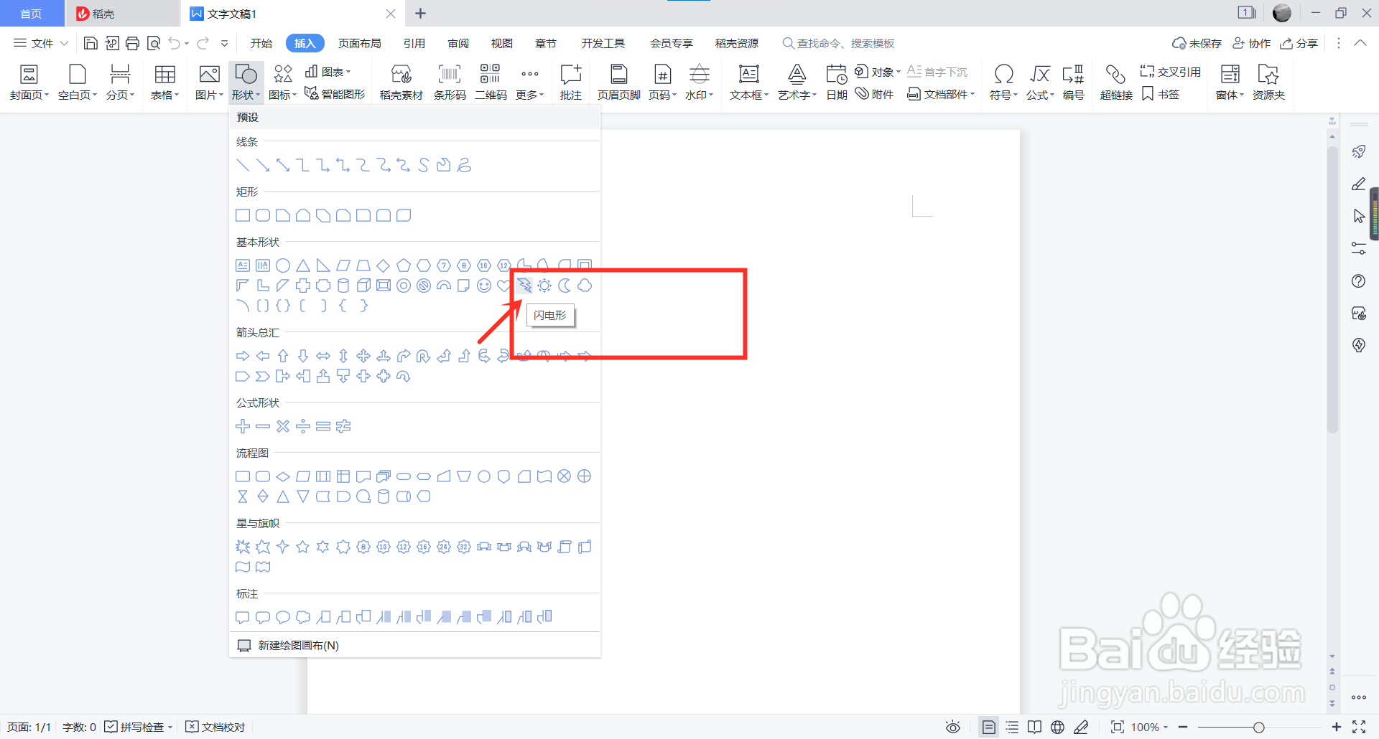Select the plus sign under 公式形状
This screenshot has height=739, width=1379.
click(x=243, y=426)
